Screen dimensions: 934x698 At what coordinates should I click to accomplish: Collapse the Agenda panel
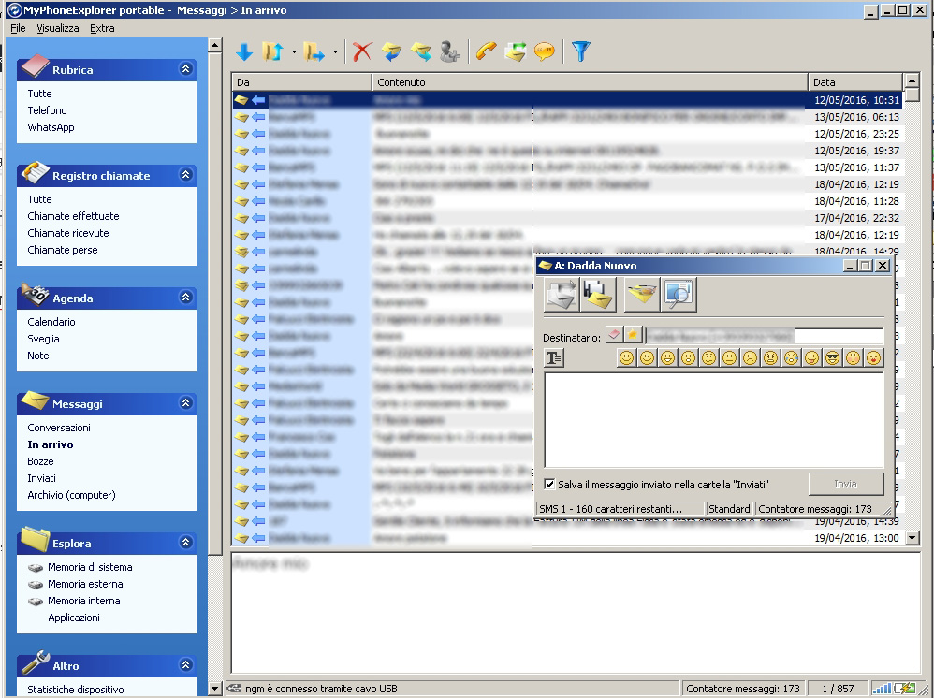pyautogui.click(x=186, y=298)
